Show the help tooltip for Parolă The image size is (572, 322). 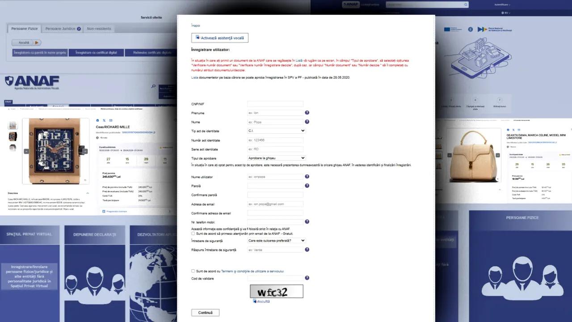coord(307,186)
